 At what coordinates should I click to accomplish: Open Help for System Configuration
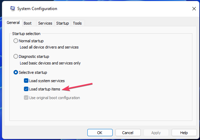[x=184, y=133]
